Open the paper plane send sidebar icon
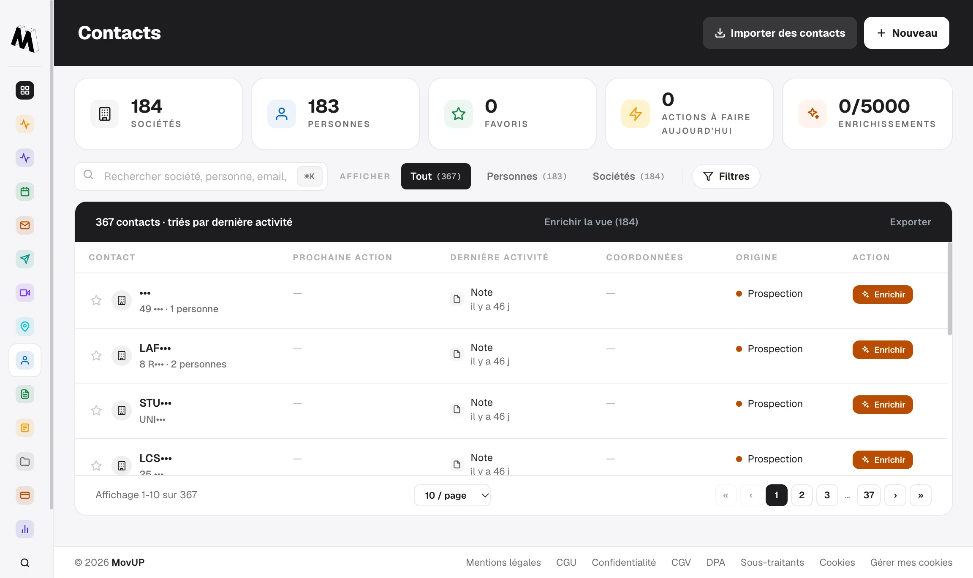Image resolution: width=973 pixels, height=578 pixels. [x=25, y=259]
